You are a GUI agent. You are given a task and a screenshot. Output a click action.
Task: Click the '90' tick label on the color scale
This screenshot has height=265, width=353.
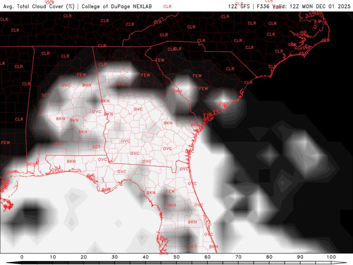click(x=300, y=257)
